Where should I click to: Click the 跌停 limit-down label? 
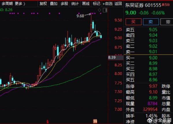tap(166, 86)
